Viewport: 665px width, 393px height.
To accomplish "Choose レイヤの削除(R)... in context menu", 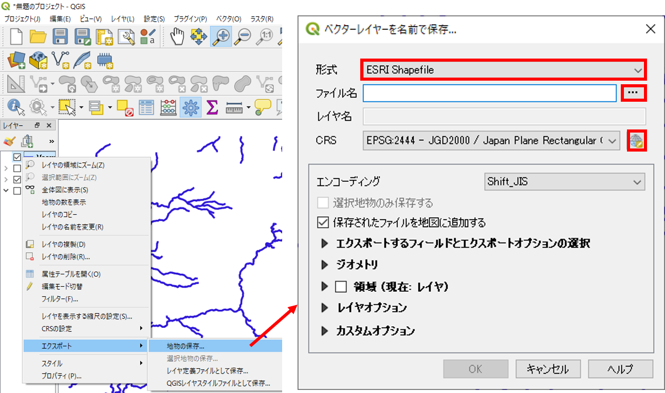I will tap(66, 256).
